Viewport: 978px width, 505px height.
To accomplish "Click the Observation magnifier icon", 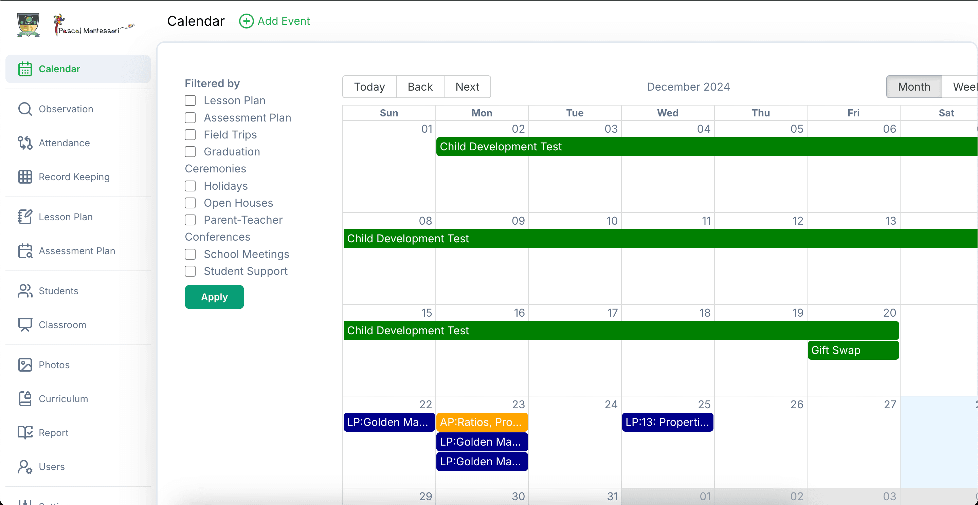I will tap(25, 109).
